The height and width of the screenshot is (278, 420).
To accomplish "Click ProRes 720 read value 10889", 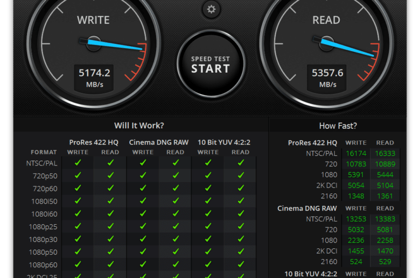I will [385, 164].
